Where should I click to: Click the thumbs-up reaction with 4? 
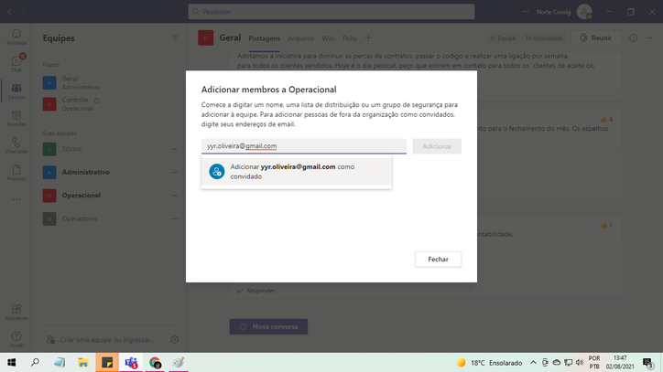(606, 120)
